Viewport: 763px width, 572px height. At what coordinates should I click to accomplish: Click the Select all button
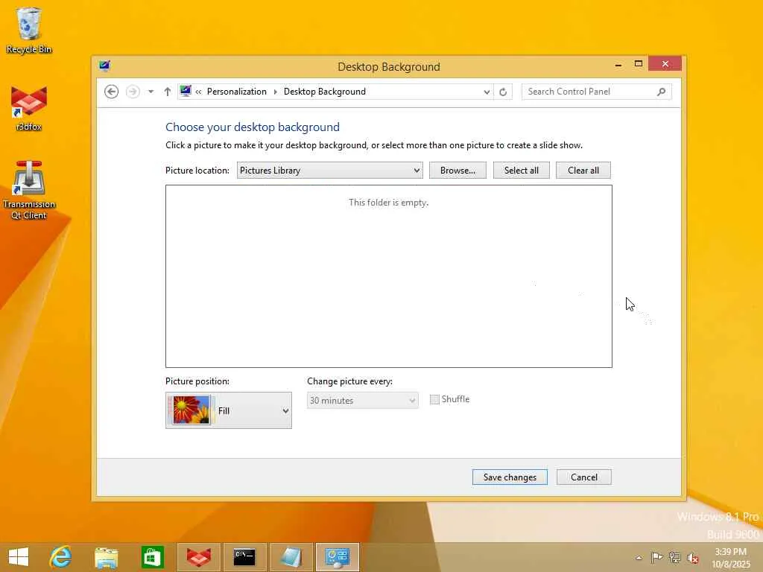pos(521,171)
